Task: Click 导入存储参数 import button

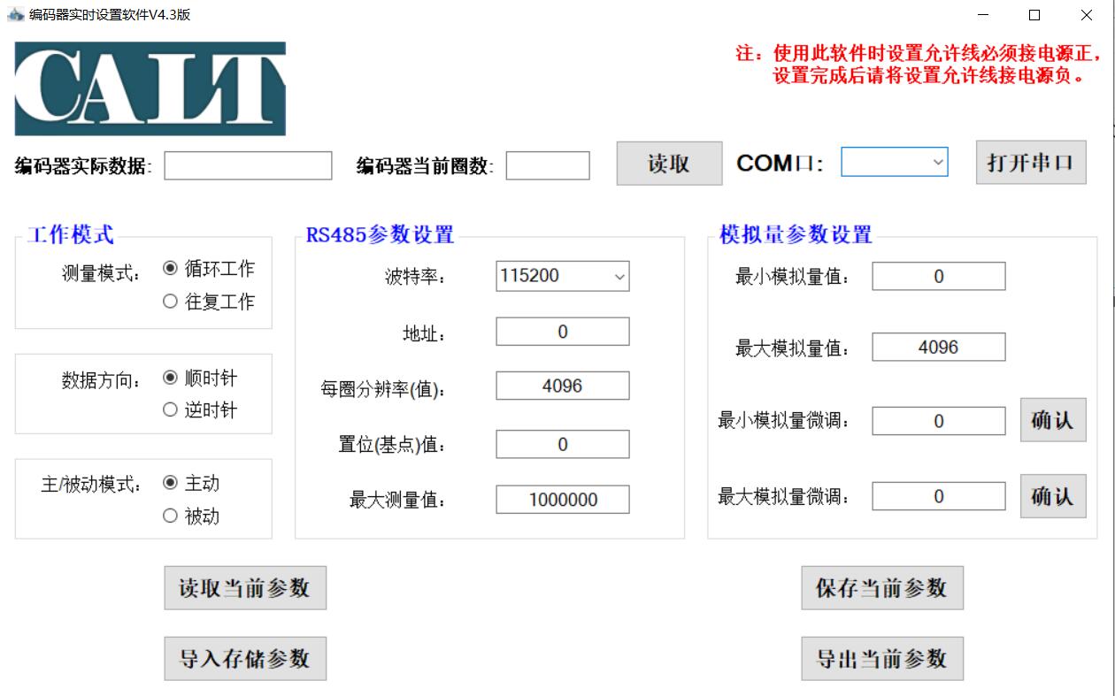Action: (x=245, y=659)
